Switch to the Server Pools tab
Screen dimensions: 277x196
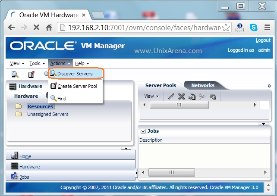point(161,85)
